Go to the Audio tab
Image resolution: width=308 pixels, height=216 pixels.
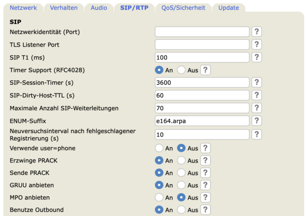(x=98, y=8)
